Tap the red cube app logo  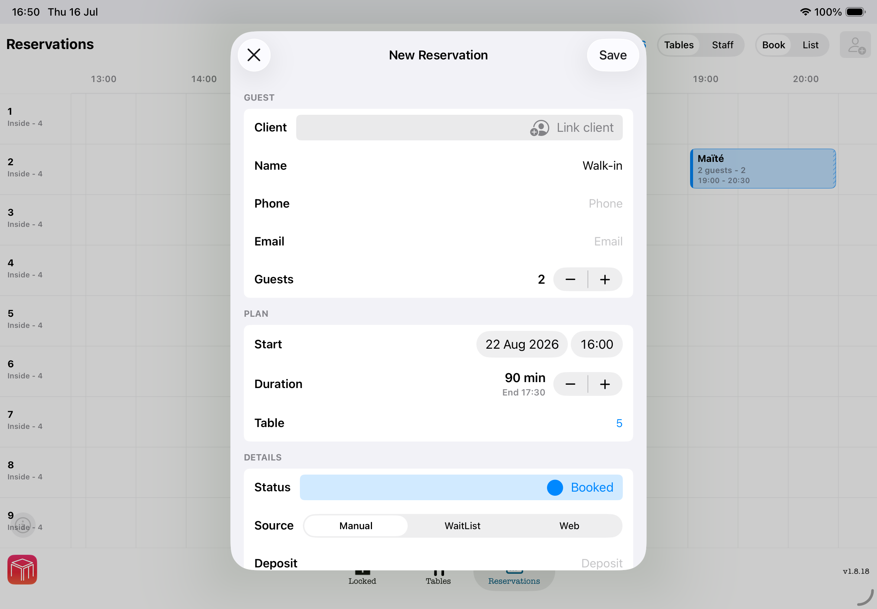[22, 570]
